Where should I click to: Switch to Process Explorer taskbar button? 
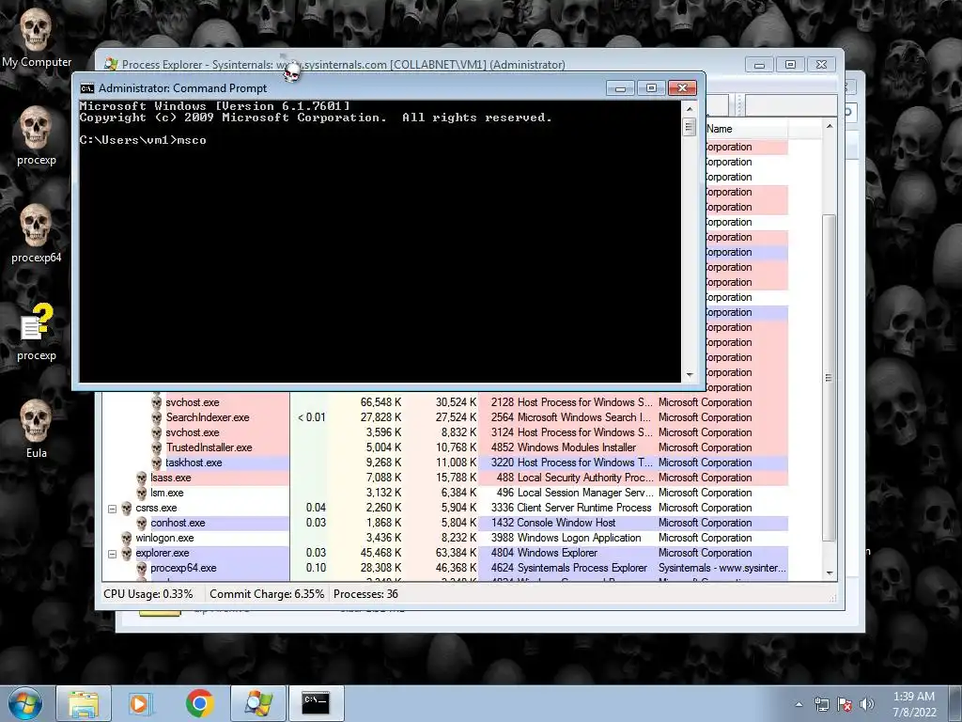tap(258, 703)
